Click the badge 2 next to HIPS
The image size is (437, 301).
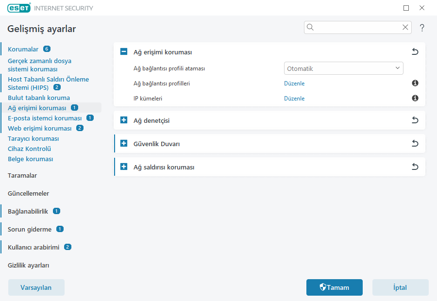(57, 87)
